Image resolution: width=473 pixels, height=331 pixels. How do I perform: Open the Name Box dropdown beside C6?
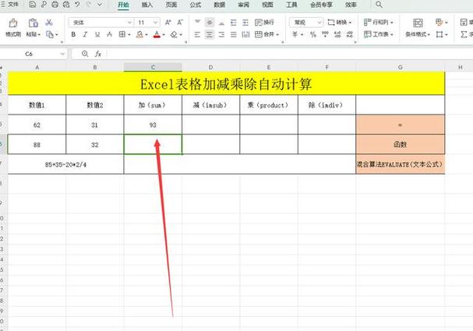point(62,54)
